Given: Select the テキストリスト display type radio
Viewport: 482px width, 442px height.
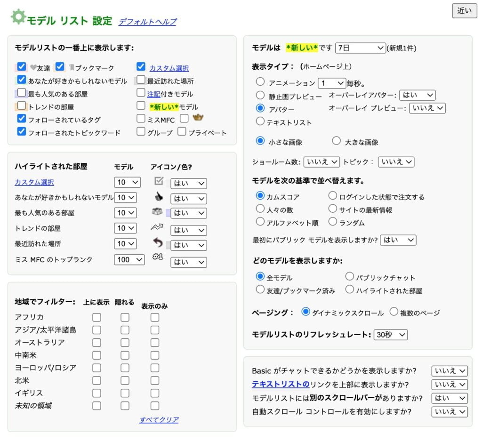Looking at the screenshot, I should tap(260, 121).
